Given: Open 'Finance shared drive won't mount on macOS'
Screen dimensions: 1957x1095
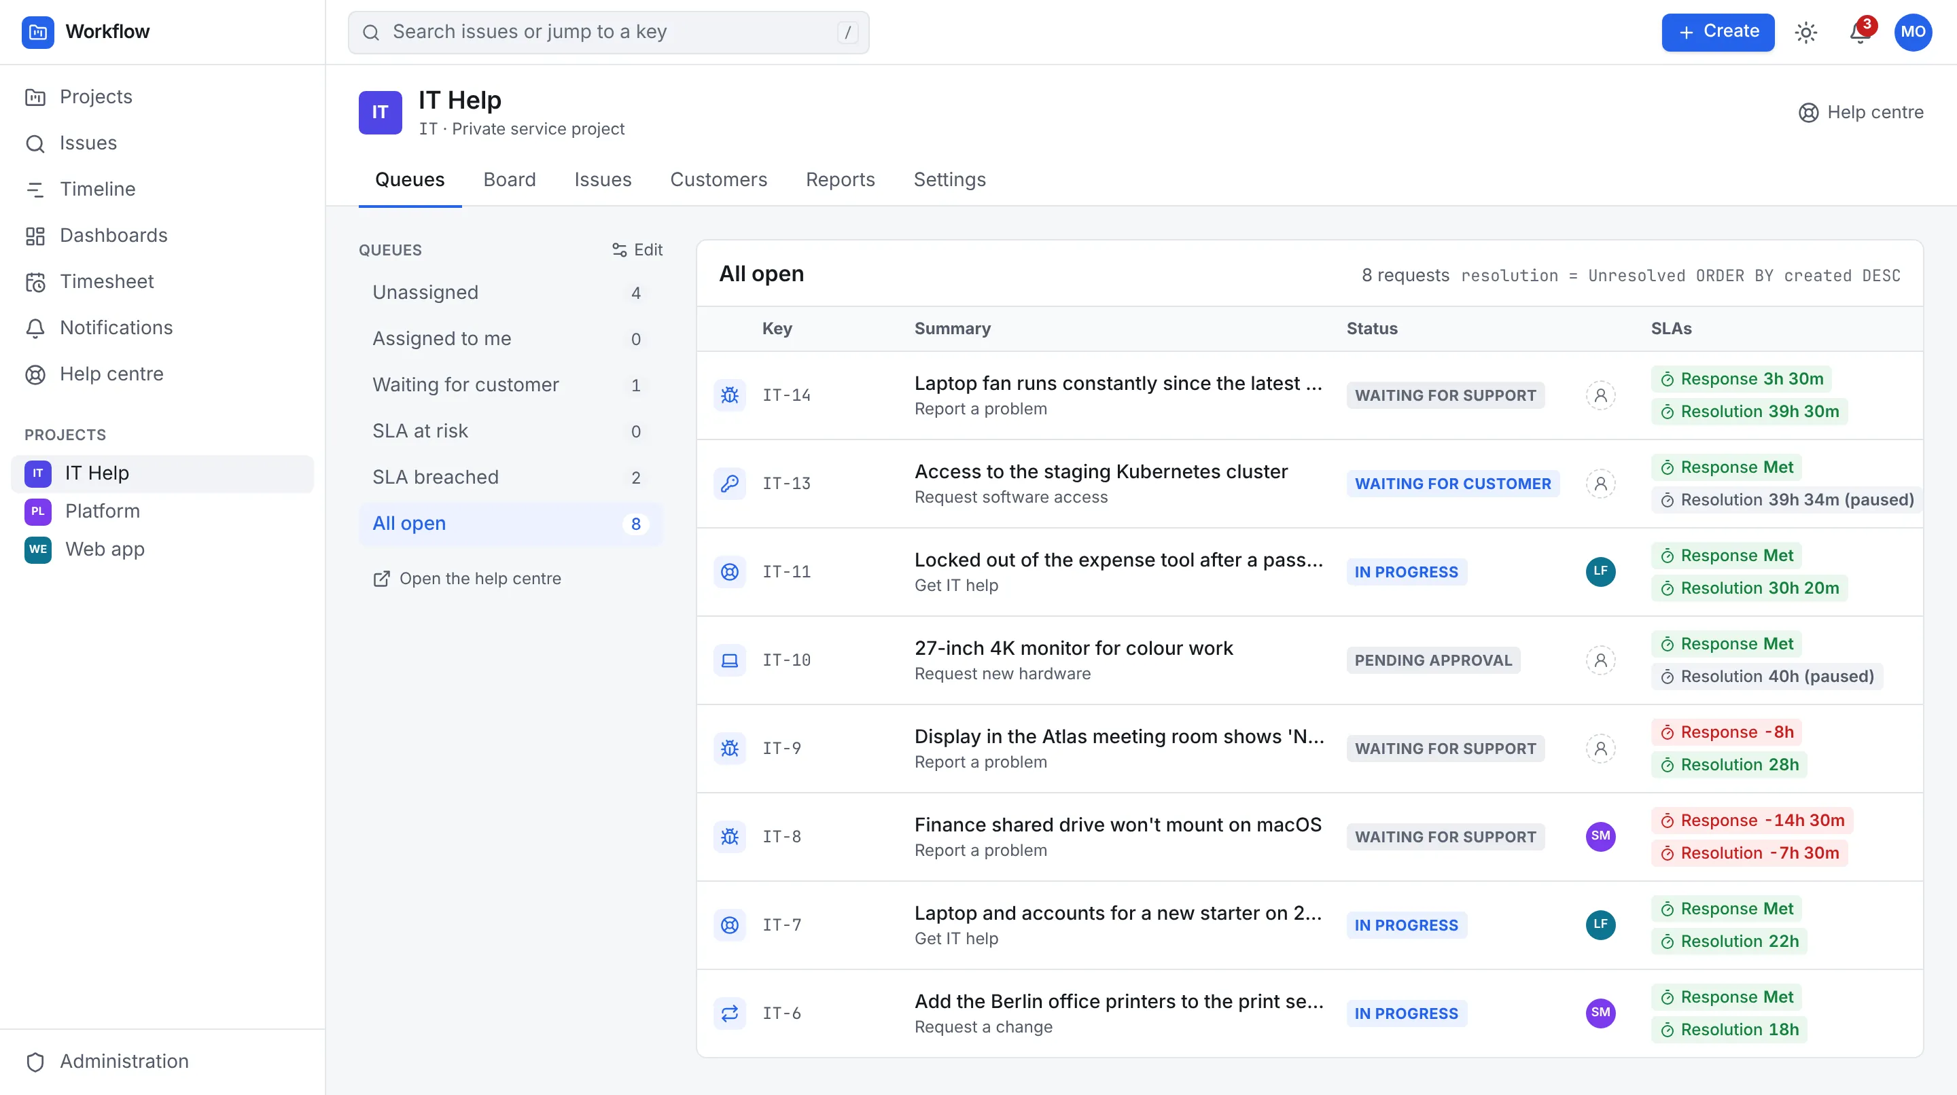Looking at the screenshot, I should 1118,825.
